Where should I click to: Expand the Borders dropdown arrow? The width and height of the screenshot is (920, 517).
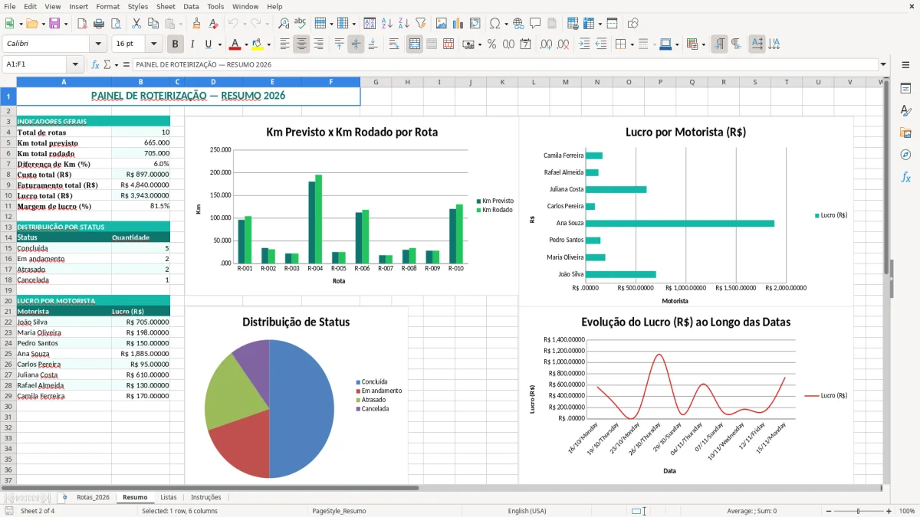[x=632, y=44]
